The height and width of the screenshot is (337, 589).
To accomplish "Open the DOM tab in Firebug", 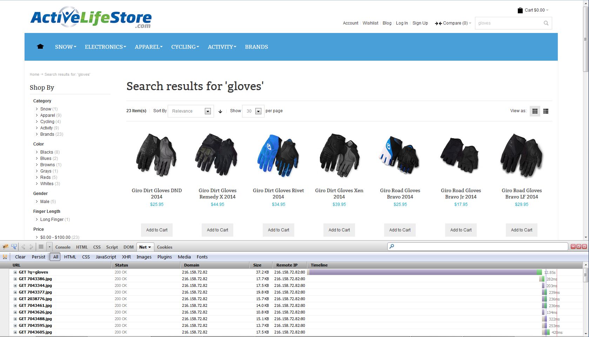I will click(128, 247).
